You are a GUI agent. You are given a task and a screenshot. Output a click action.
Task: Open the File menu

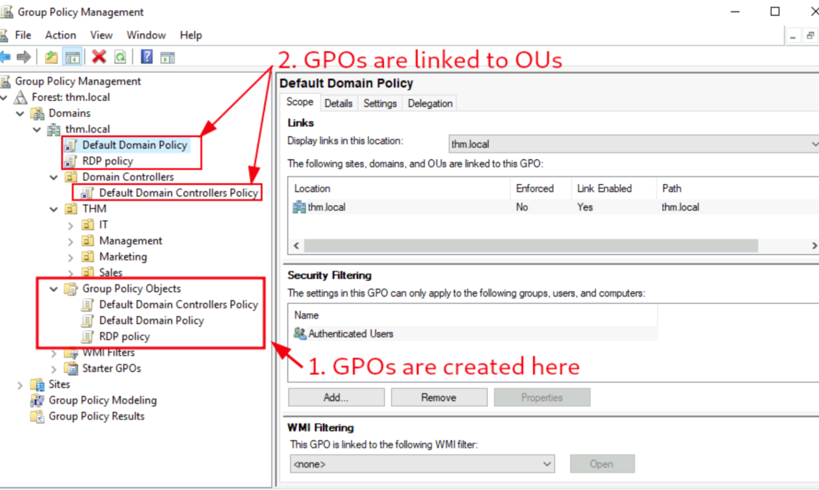coord(23,35)
